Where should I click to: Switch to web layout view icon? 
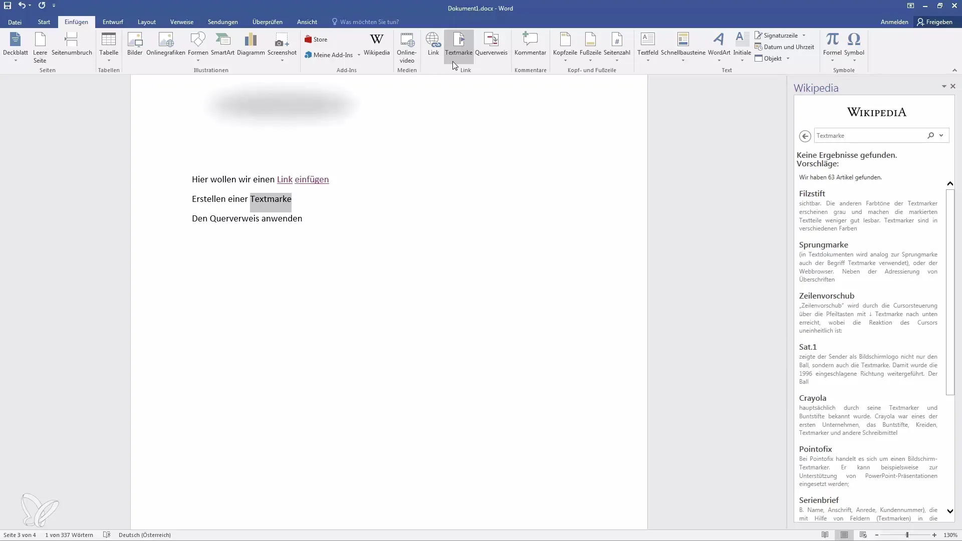click(x=863, y=535)
